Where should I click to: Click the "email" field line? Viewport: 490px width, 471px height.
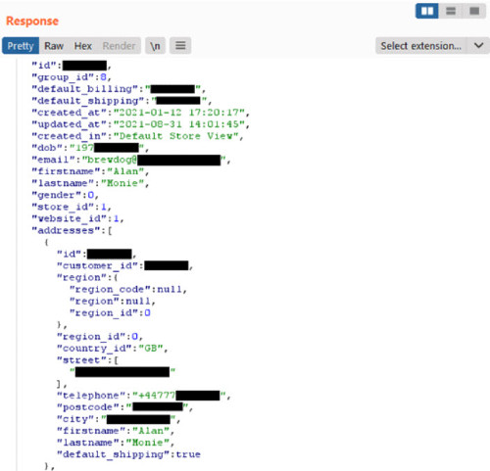pos(131,160)
